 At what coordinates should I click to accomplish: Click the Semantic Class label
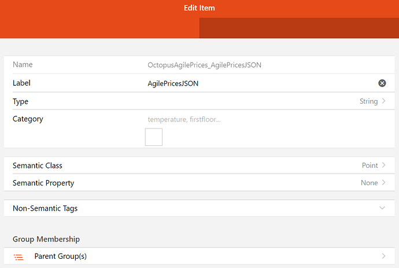tap(38, 166)
